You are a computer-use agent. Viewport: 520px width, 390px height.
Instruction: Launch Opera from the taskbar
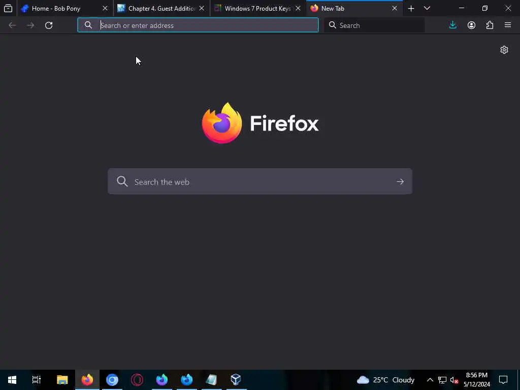[x=137, y=380]
